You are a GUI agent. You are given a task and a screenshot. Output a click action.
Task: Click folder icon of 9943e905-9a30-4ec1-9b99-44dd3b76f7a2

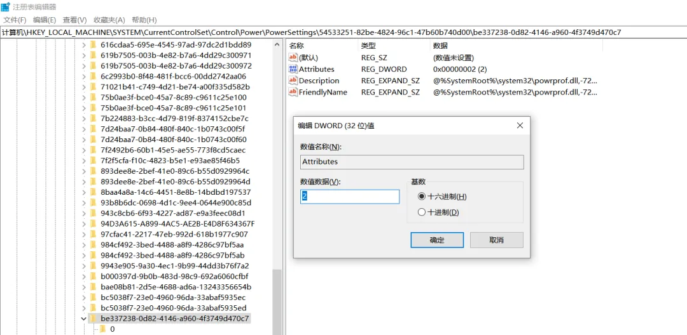93,266
